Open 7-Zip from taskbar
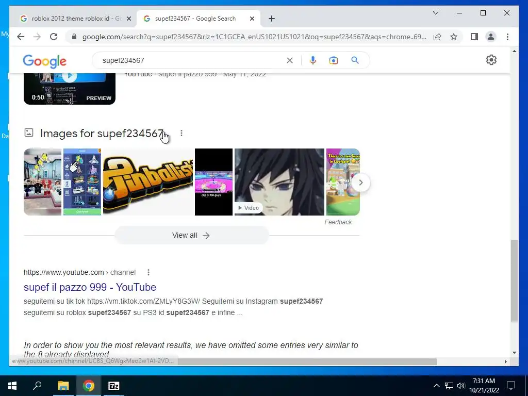528x396 pixels. 114,386
